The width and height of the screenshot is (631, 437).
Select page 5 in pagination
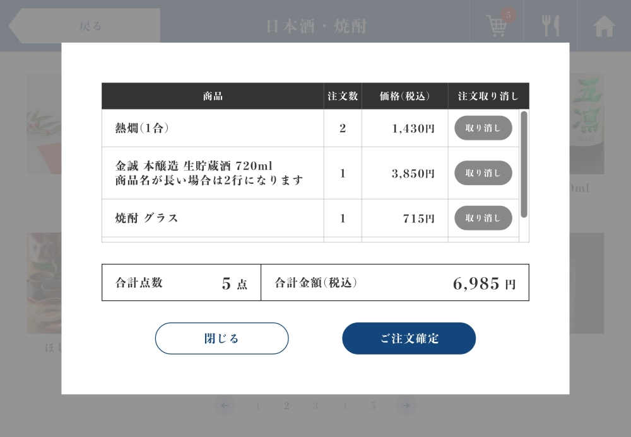(x=373, y=406)
